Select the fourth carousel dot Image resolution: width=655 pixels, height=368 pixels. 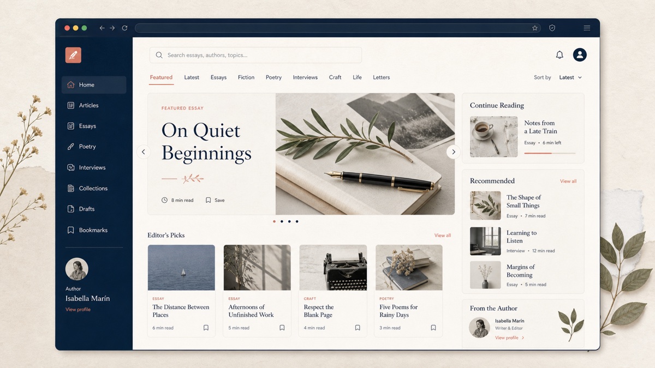coord(297,221)
